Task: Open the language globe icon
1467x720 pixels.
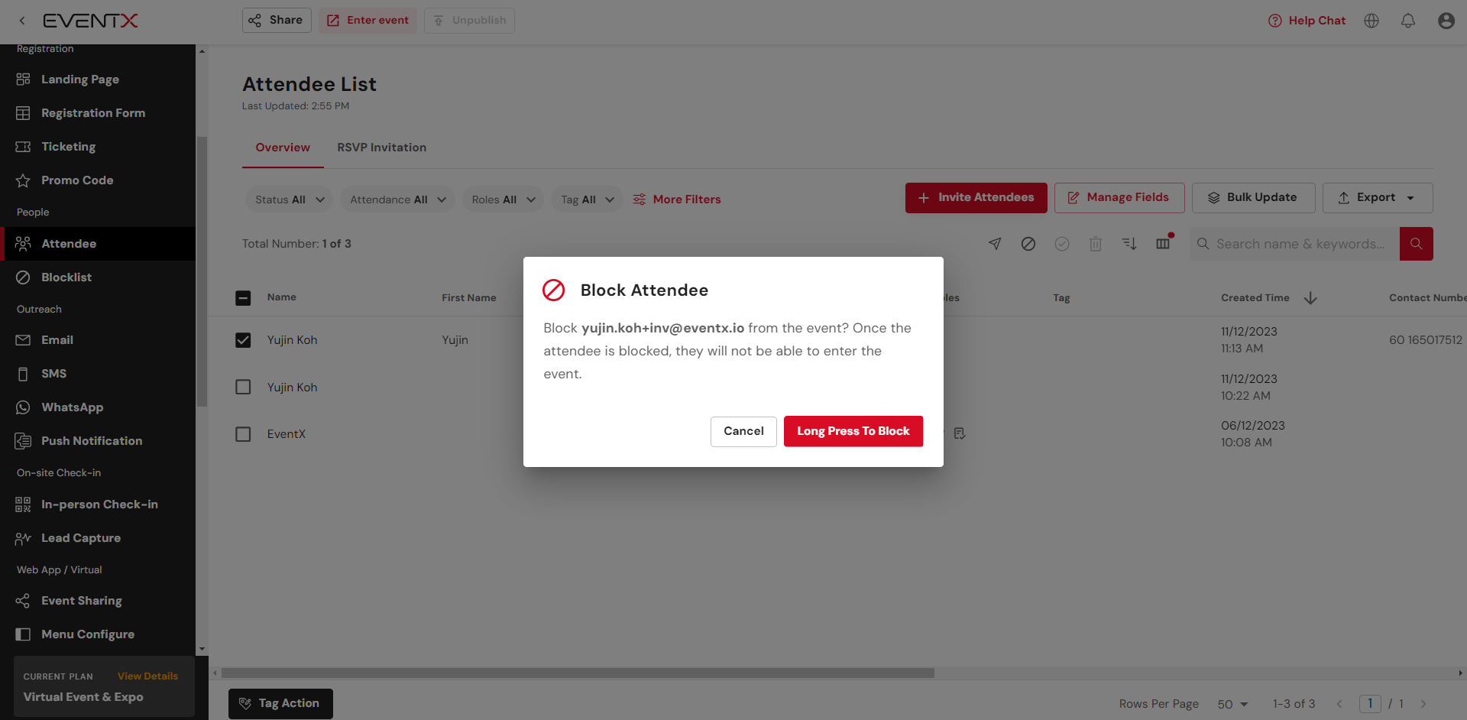Action: point(1371,21)
